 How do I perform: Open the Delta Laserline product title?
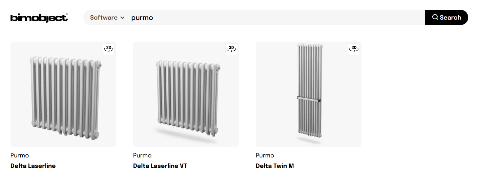click(33, 166)
